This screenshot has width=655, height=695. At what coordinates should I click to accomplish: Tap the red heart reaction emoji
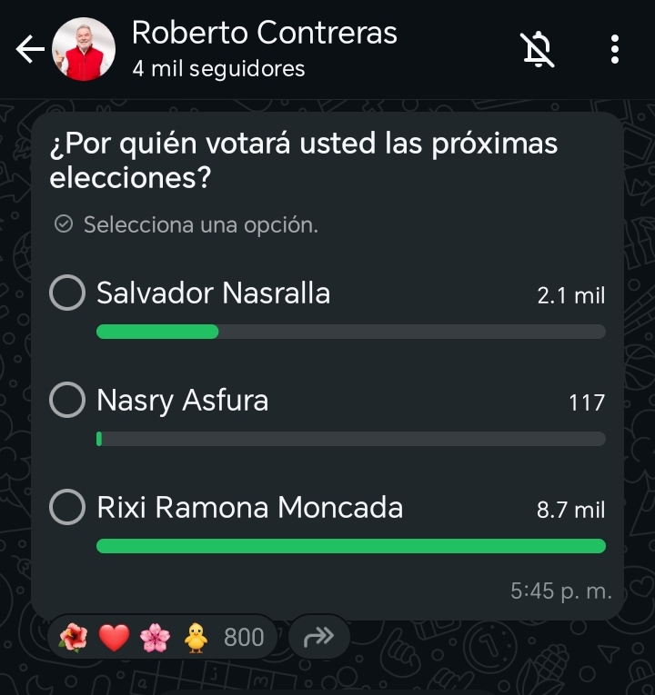[114, 639]
